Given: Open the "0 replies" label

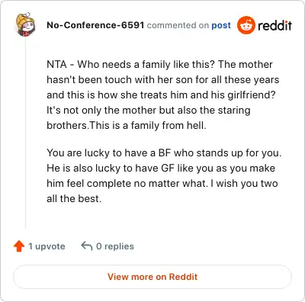Looking at the screenshot, I should pos(115,246).
